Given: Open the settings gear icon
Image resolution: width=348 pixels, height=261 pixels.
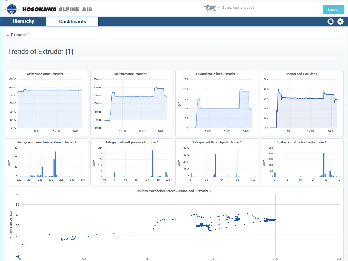Looking at the screenshot, I should 340,22.
